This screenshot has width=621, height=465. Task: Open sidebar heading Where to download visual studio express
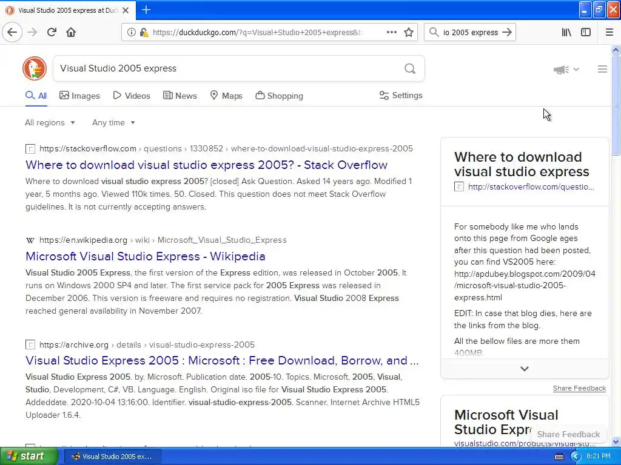522,164
